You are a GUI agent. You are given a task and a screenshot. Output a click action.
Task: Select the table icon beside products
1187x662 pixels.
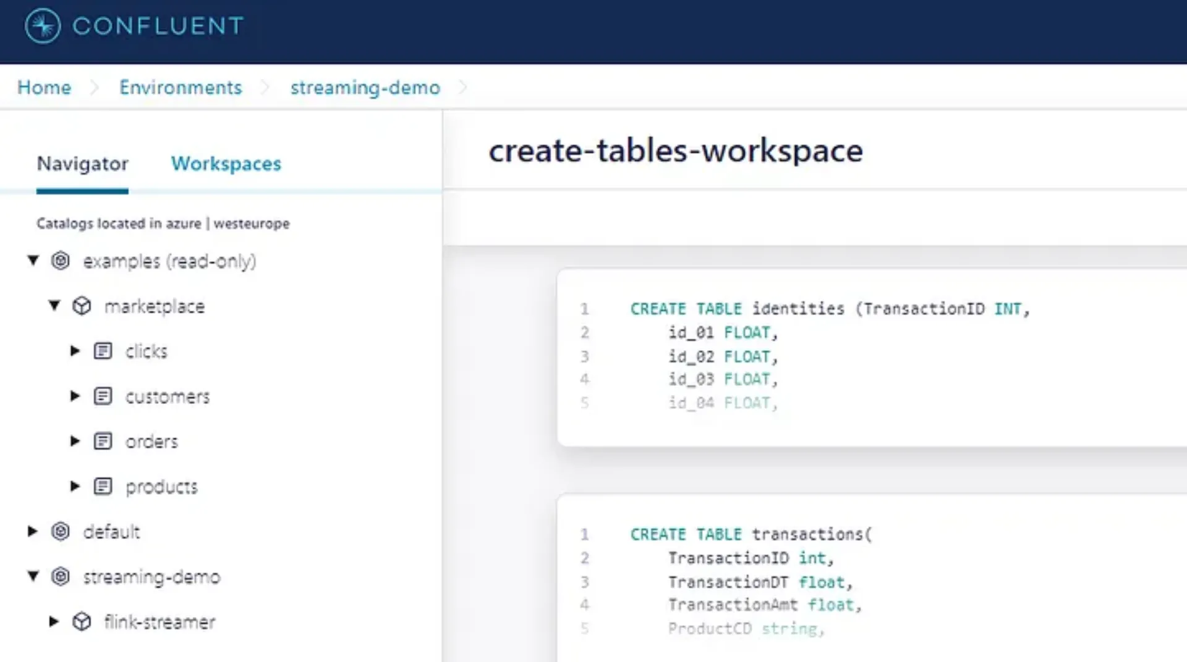[x=103, y=486]
